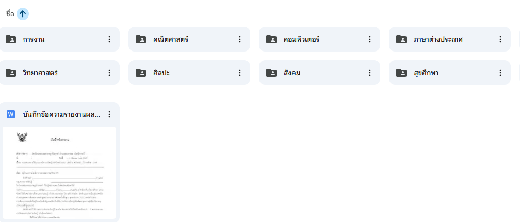
Task: Open the ภาษาต่างประเทศ folder
Action: (x=441, y=39)
